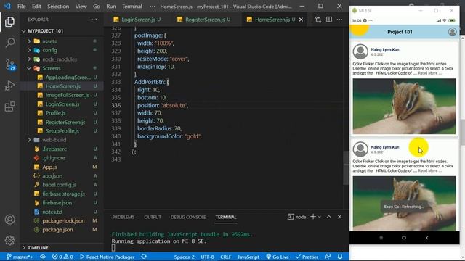Click profile avatar in Project 101 header

tap(452, 32)
